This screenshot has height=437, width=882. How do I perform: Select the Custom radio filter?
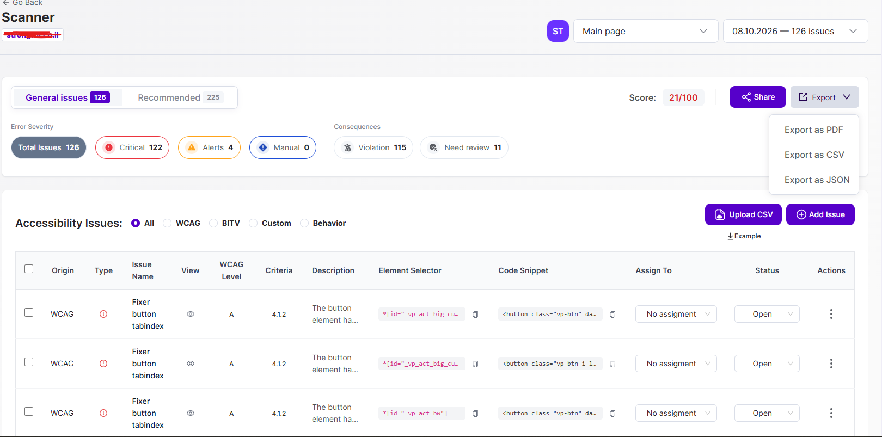pyautogui.click(x=253, y=223)
